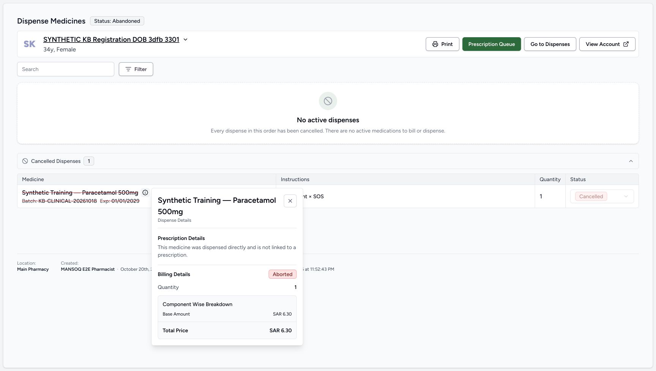Click the info icon beside Paracetamol 500mg
656x371 pixels.
click(145, 193)
